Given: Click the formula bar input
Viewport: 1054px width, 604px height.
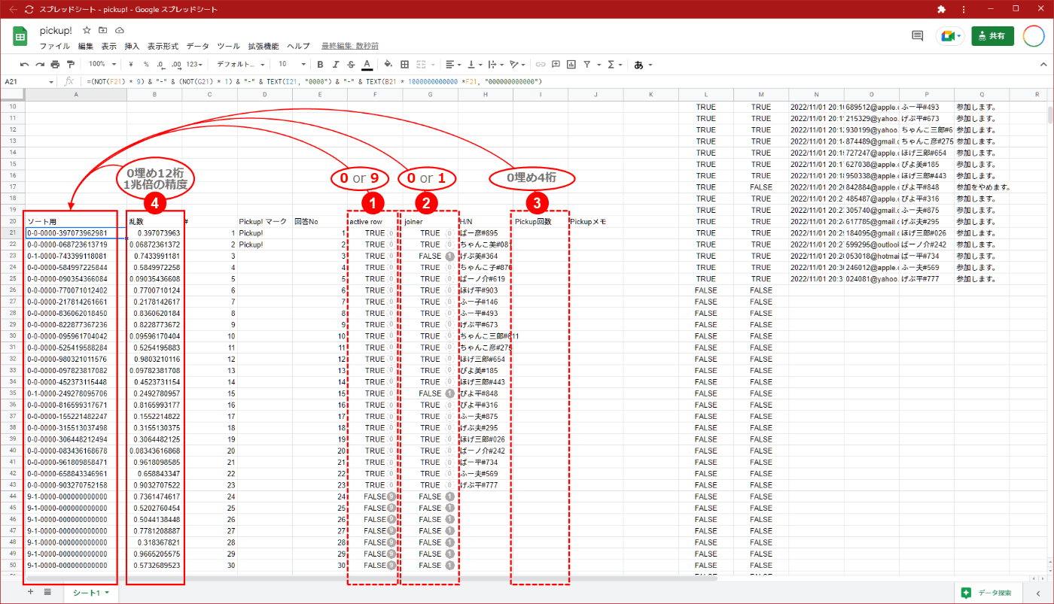Looking at the screenshot, I should (565, 81).
